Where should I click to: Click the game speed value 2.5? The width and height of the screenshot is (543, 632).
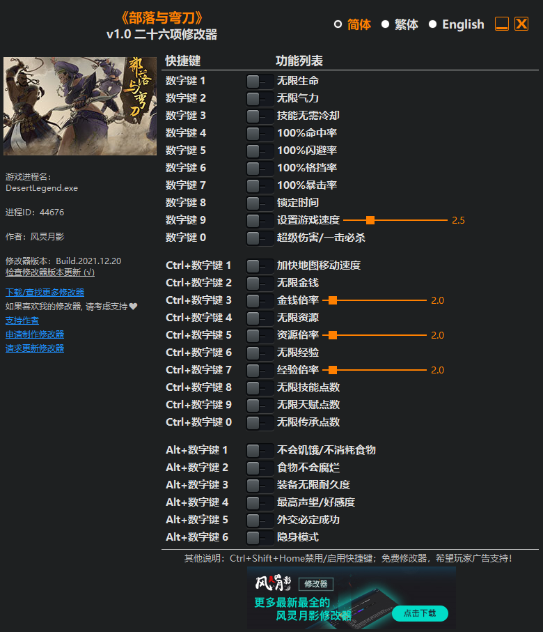coord(458,220)
